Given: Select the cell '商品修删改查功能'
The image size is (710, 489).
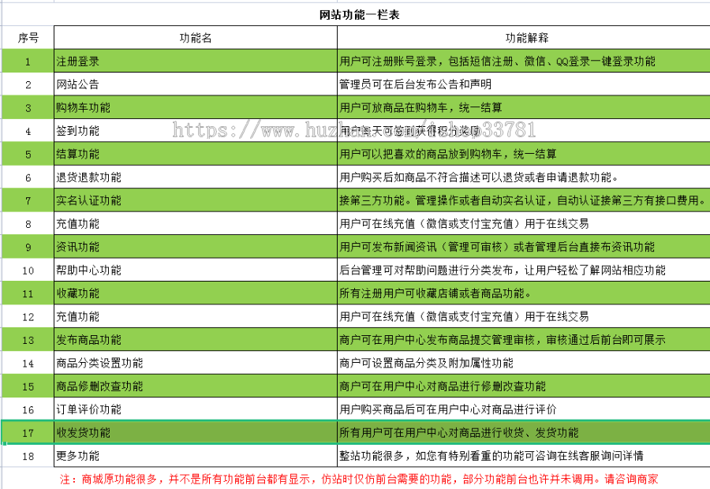Looking at the screenshot, I should [196, 386].
